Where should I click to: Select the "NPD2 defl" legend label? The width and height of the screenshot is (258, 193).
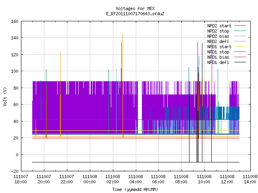tap(218, 41)
